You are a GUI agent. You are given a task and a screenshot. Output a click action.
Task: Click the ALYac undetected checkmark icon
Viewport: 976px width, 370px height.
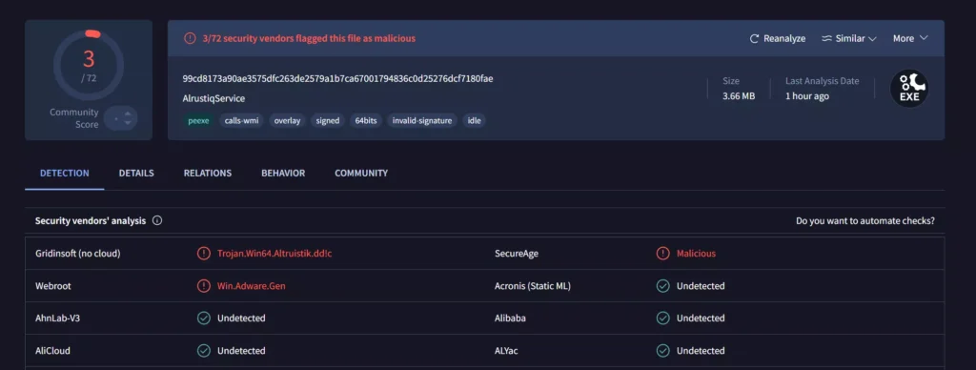click(x=663, y=351)
